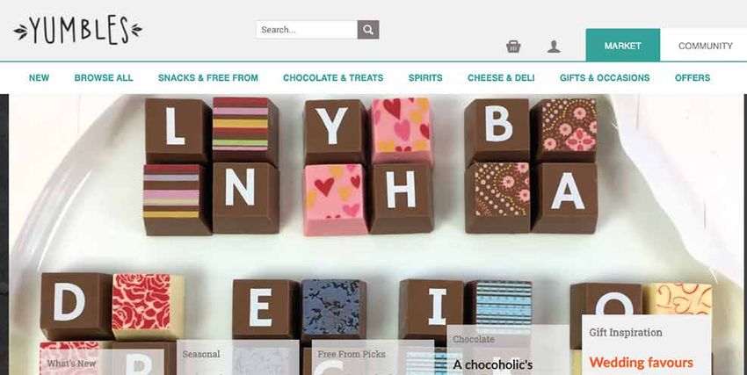
Task: Open the Wedding favours link
Action: 641,363
